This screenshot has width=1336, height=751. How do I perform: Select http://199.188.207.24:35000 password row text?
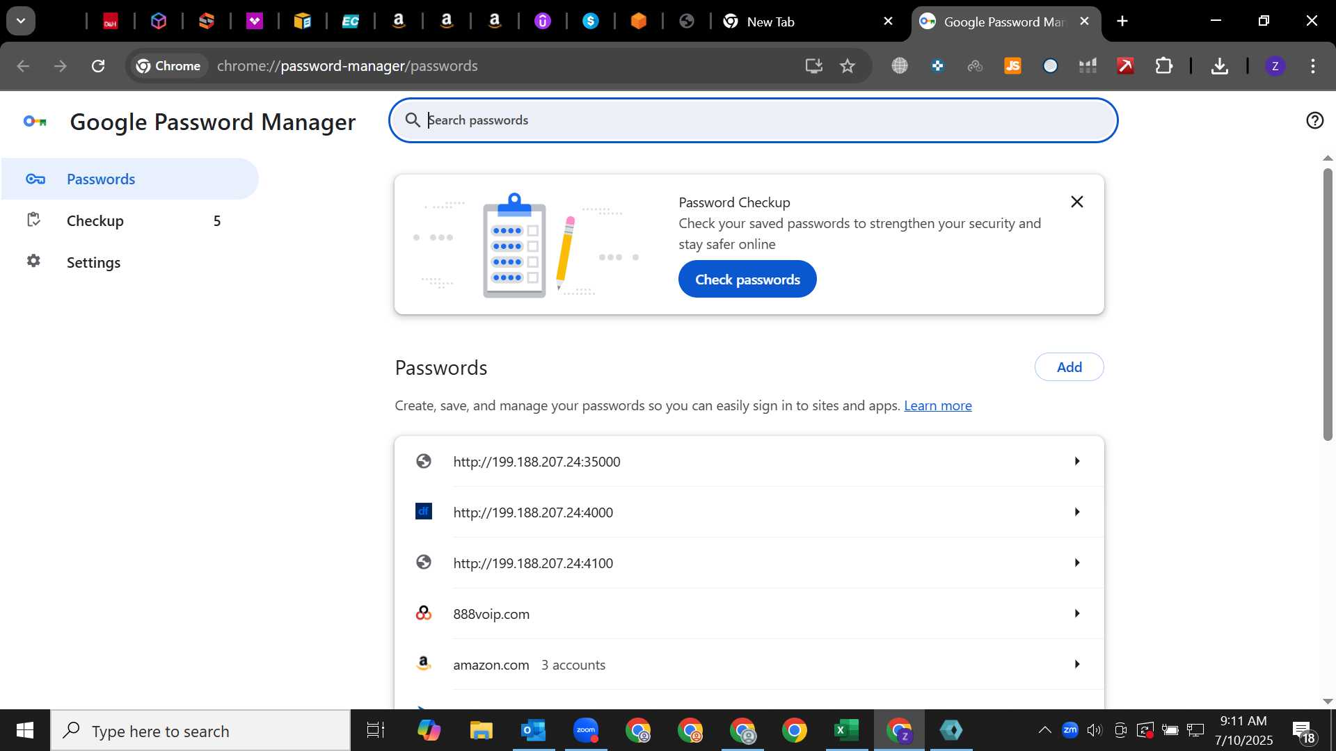pos(536,462)
